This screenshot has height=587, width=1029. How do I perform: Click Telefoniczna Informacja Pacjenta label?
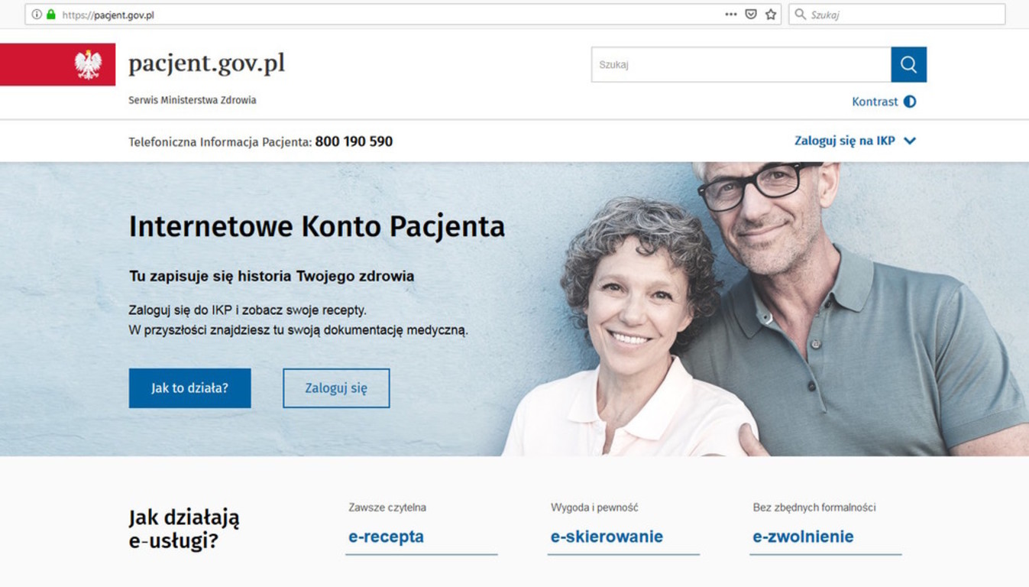click(220, 141)
